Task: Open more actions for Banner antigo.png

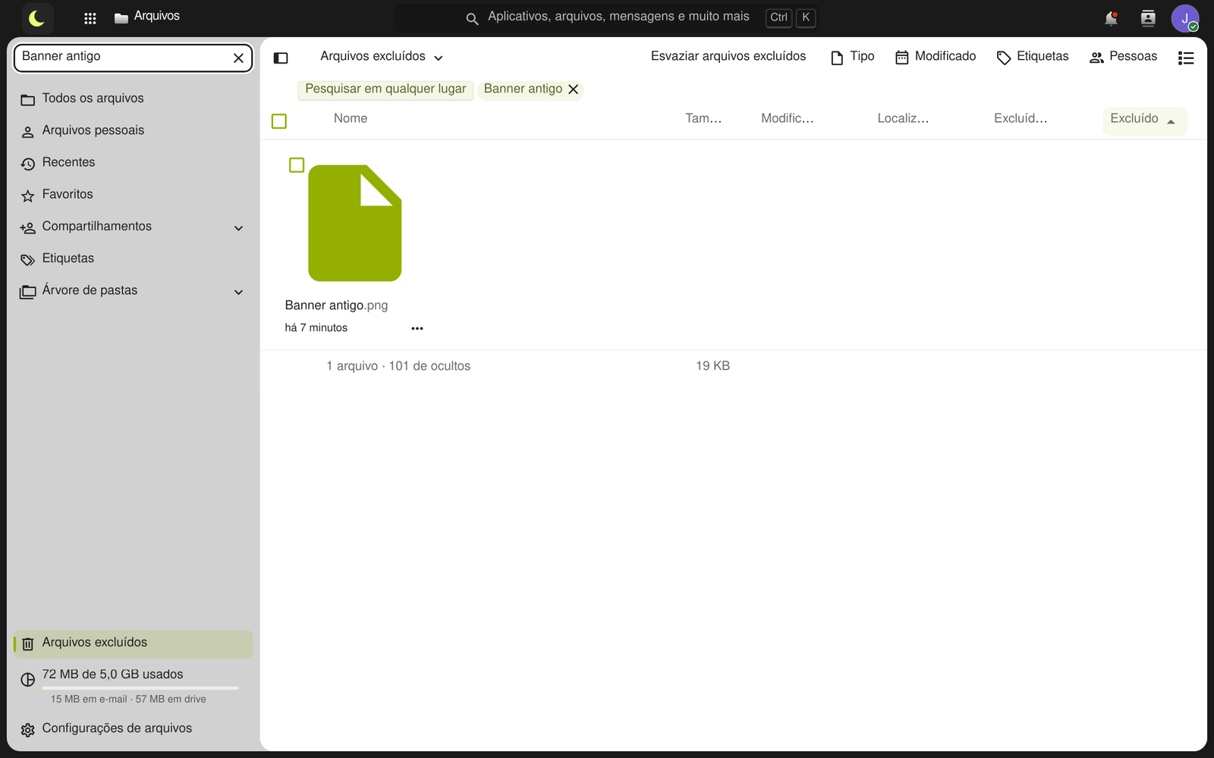Action: 417,328
